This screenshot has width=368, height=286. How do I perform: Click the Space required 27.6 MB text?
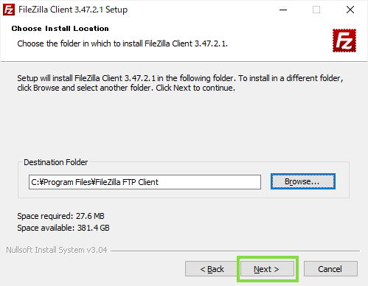click(x=60, y=216)
